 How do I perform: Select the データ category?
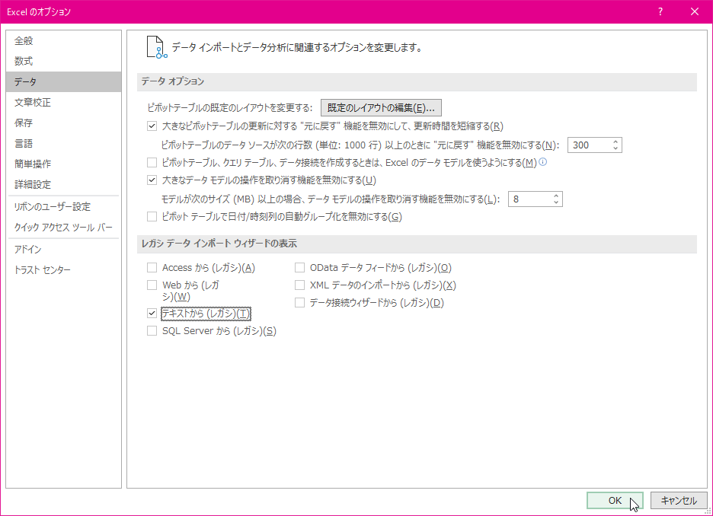64,81
